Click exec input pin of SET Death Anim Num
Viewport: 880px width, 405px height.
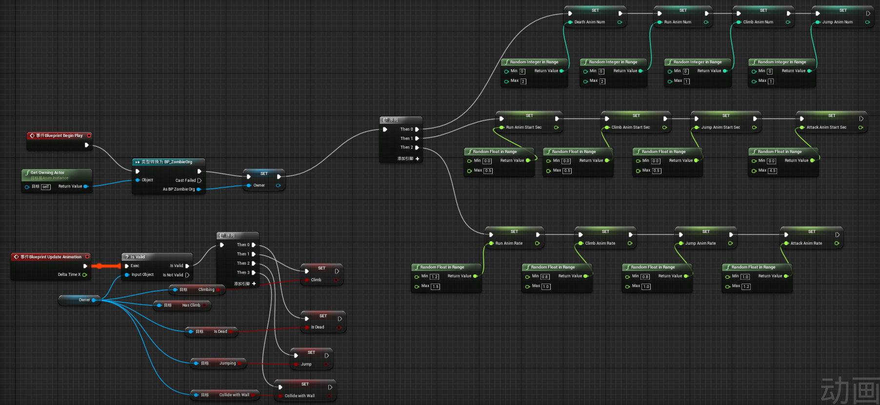click(570, 13)
